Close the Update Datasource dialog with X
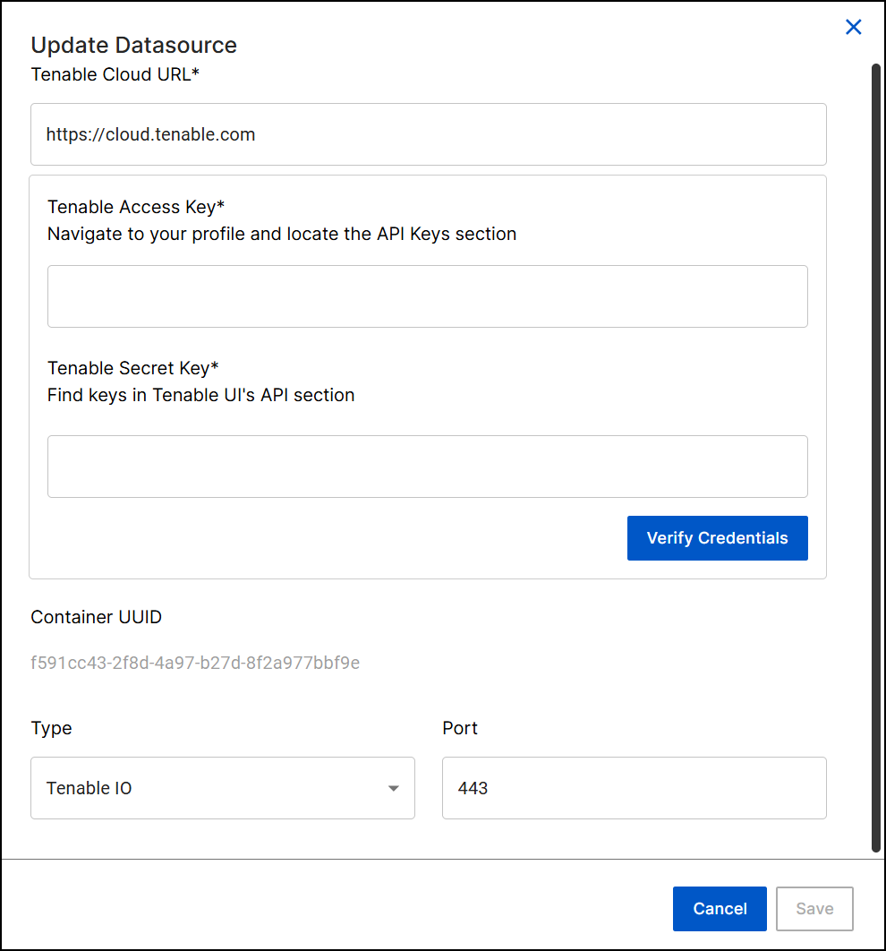The width and height of the screenshot is (886, 951). pyautogui.click(x=853, y=28)
